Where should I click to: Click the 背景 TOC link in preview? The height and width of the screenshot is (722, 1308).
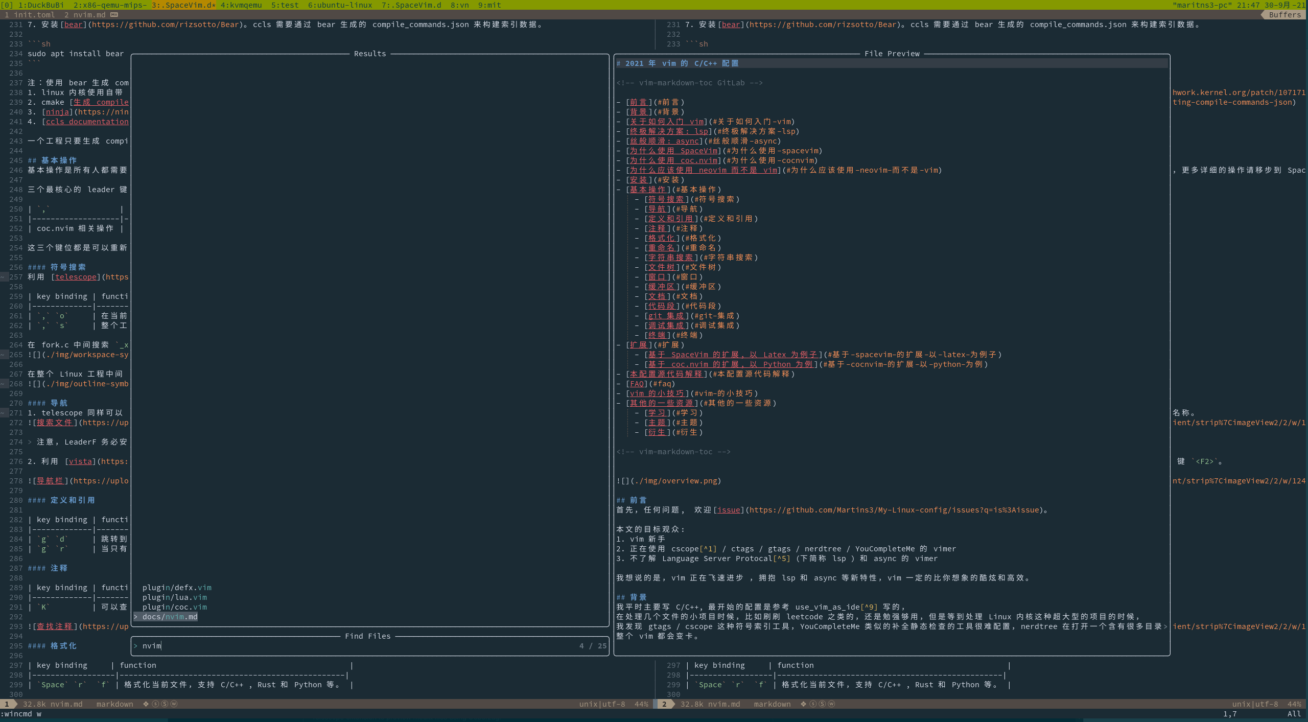[638, 112]
